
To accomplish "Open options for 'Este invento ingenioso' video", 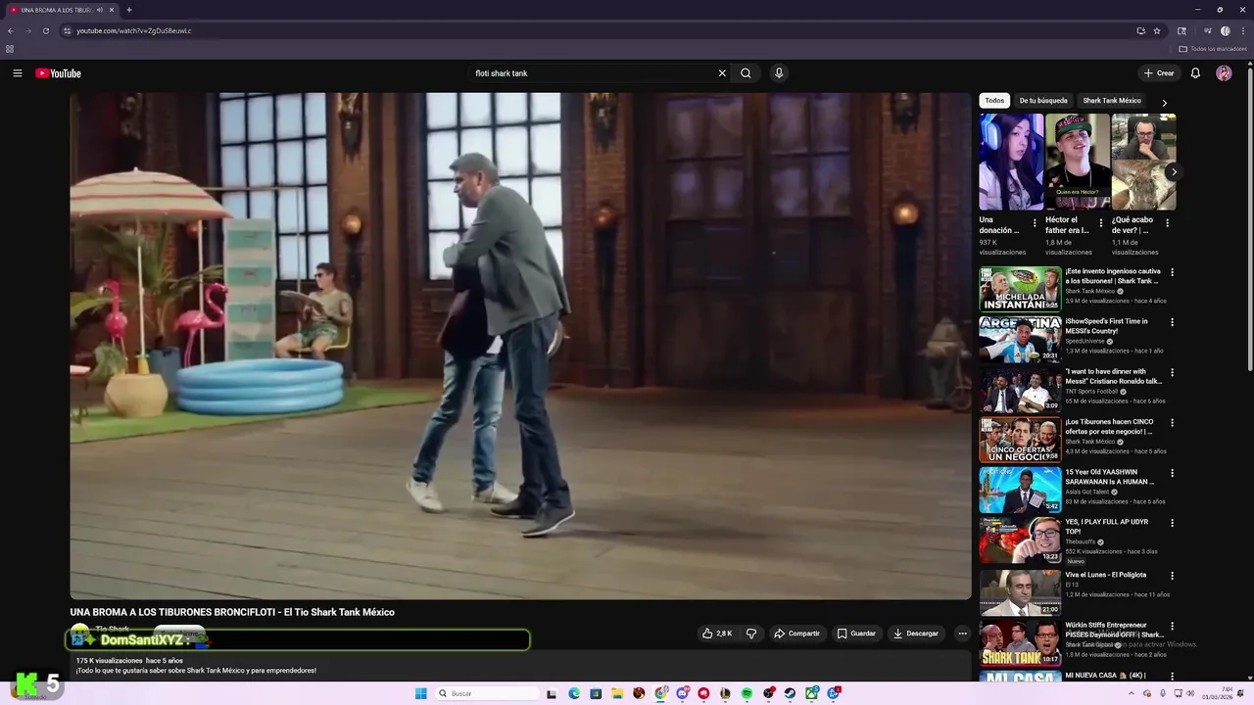I will pos(1172,272).
